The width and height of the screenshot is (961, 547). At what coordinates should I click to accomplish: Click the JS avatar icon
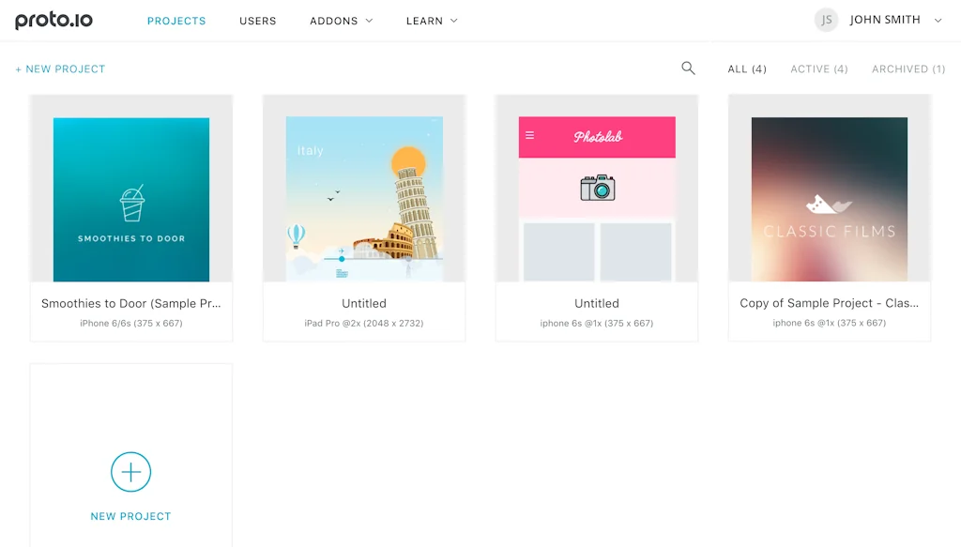tap(826, 19)
